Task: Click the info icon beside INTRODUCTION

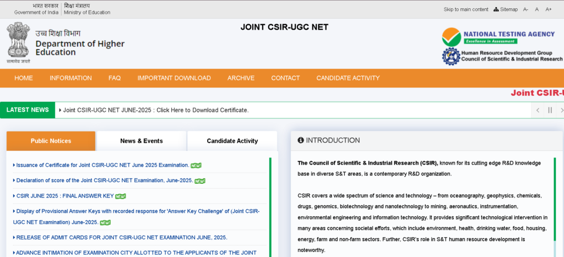Action: 301,140
